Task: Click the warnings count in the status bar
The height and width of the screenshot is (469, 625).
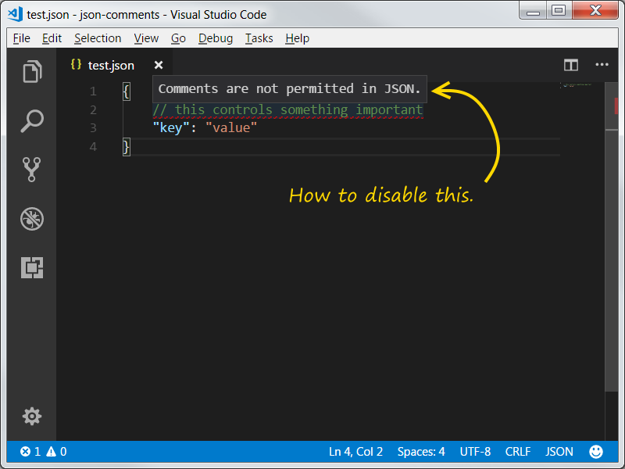Action: coord(56,452)
